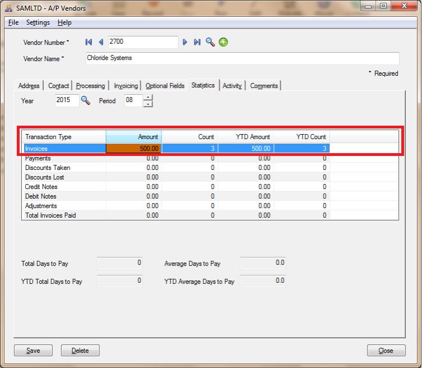
Task: Click the Invoices amount cell 500.00
Action: pyautogui.click(x=134, y=149)
